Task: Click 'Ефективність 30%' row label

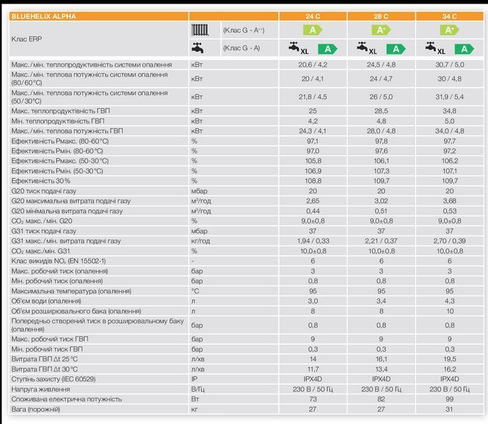Action: [x=41, y=181]
